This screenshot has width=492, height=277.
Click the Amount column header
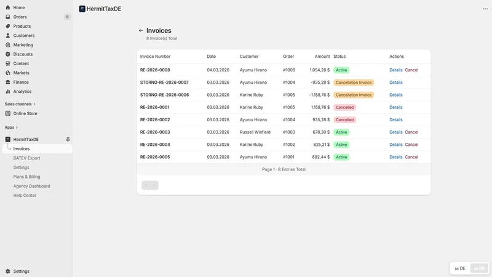tap(322, 57)
